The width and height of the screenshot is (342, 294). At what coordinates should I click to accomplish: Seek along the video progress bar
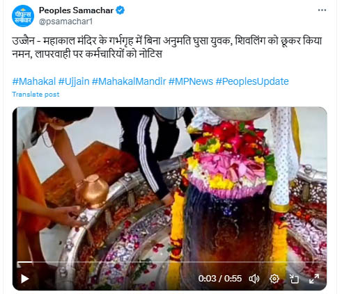[x=170, y=262]
